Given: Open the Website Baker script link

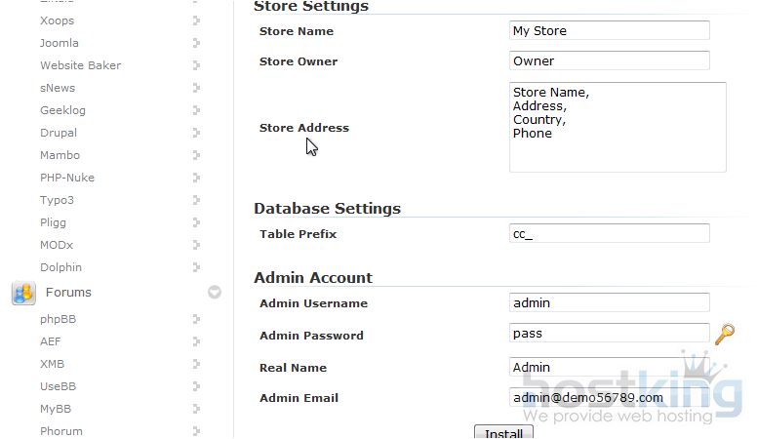Looking at the screenshot, I should pos(80,65).
